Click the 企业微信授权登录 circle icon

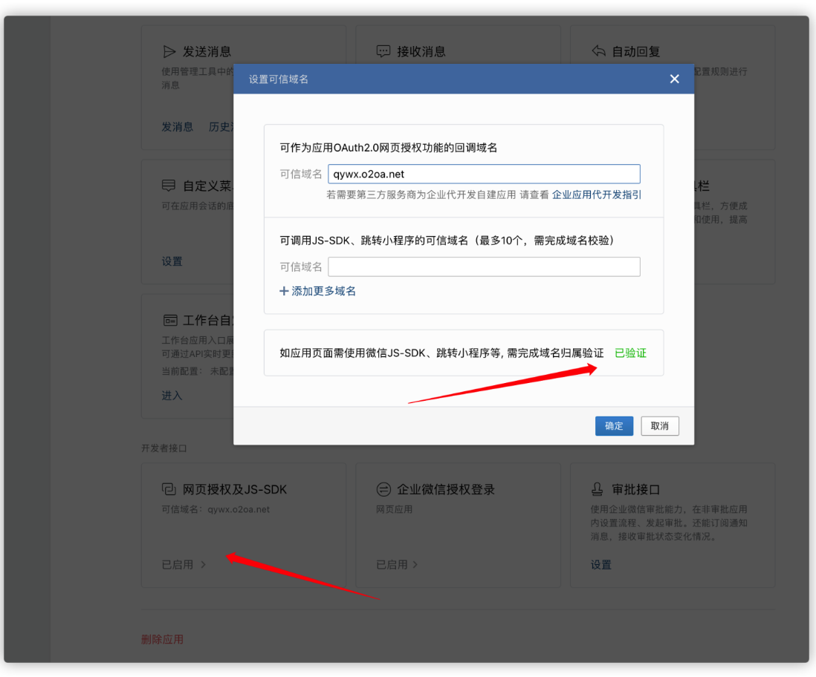point(383,488)
